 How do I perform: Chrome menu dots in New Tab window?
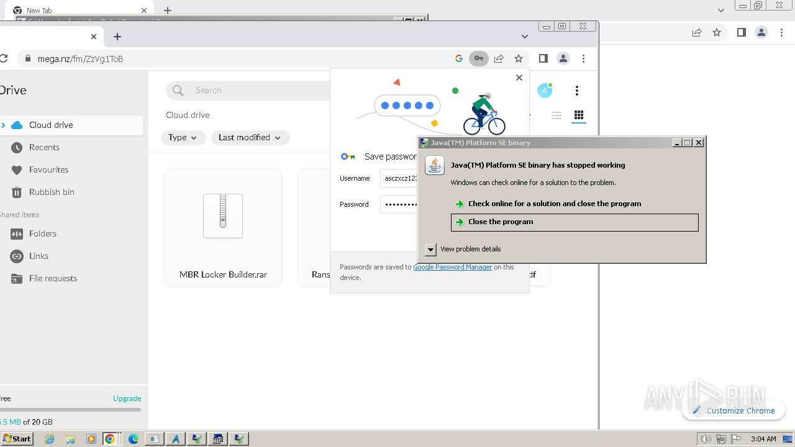[781, 32]
